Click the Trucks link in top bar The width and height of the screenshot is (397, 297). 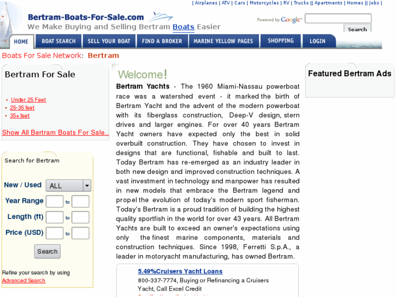tap(301, 3)
